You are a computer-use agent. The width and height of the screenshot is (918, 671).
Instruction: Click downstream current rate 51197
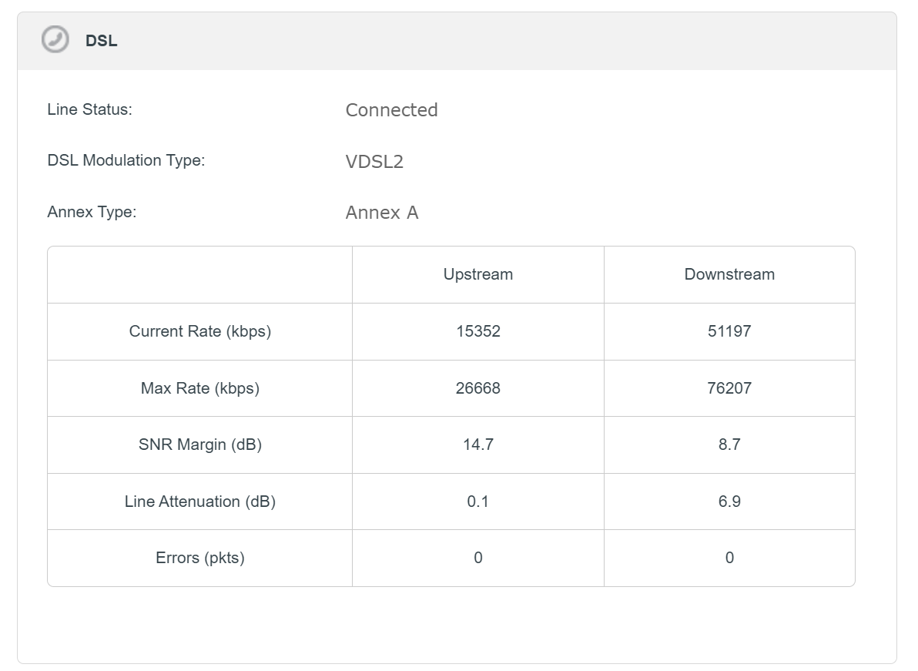click(729, 331)
